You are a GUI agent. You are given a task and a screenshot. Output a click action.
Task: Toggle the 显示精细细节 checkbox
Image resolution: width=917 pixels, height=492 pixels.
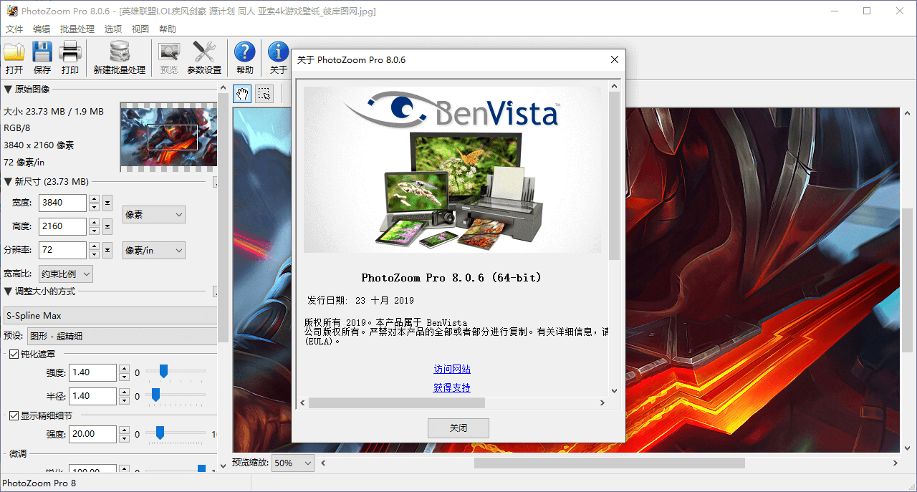(x=14, y=415)
